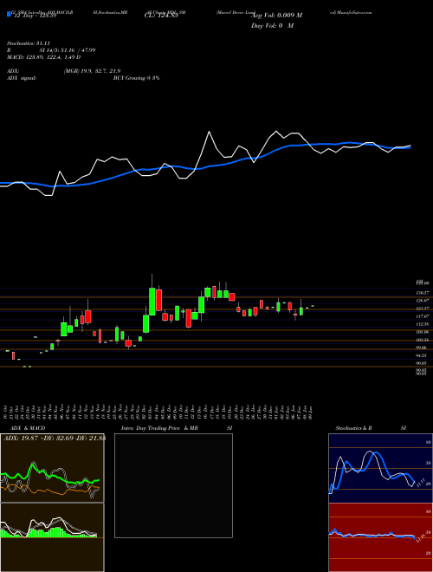Click the 'Stochastics & R' panel title

coord(353,428)
